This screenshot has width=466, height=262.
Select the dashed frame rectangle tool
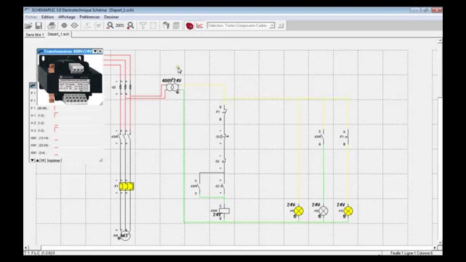coord(153,25)
